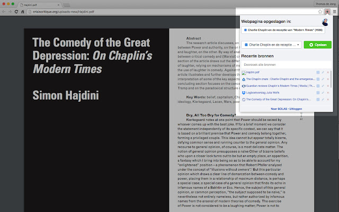Open the Logboekverslag Julia Wolfs link

[x=263, y=93]
